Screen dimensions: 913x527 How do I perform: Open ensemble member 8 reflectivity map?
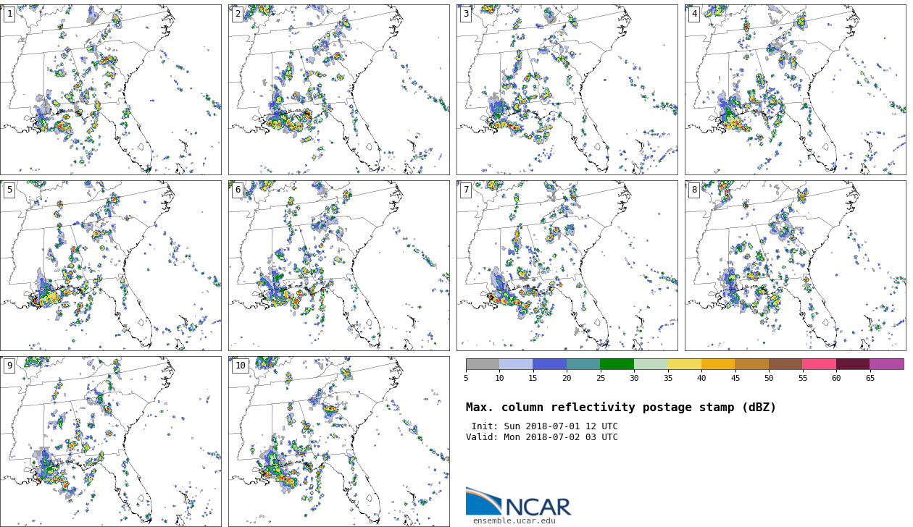(795, 266)
